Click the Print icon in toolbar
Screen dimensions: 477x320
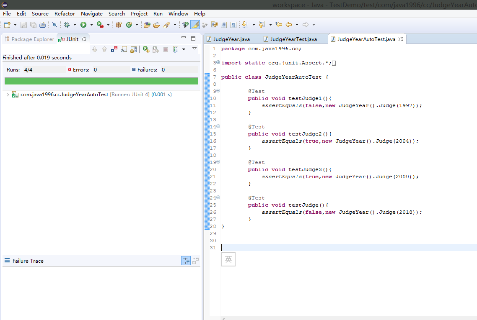click(42, 25)
